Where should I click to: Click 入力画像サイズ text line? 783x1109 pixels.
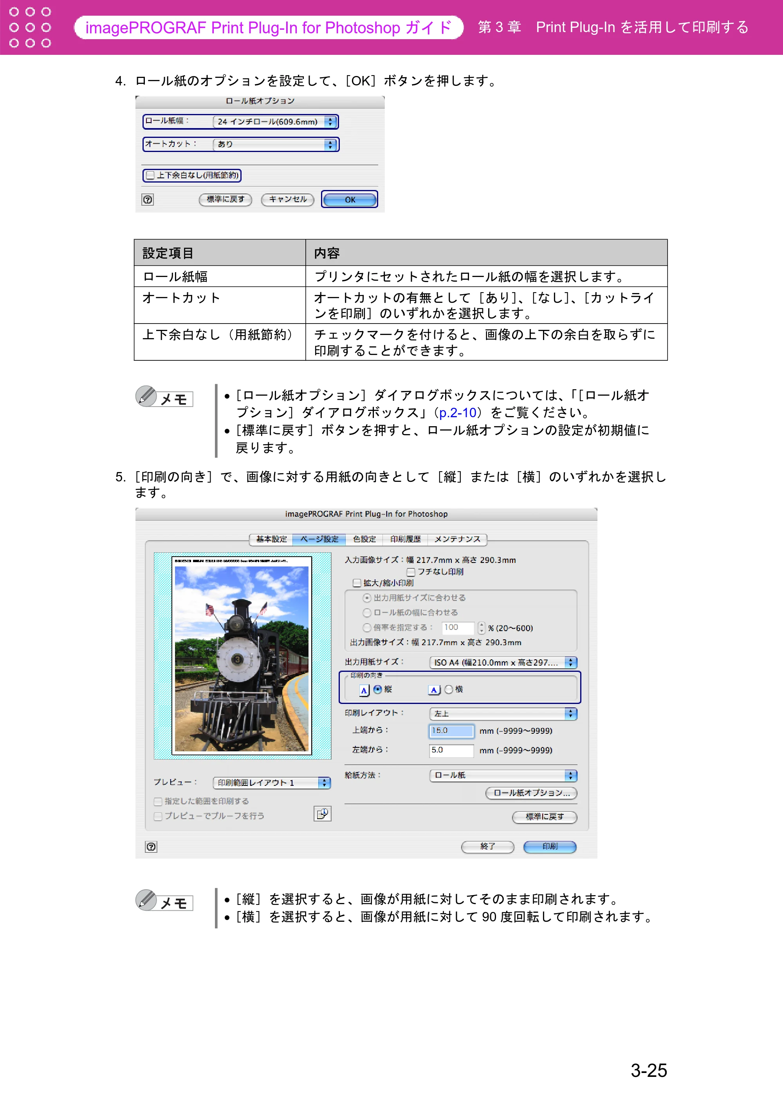pyautogui.click(x=430, y=560)
